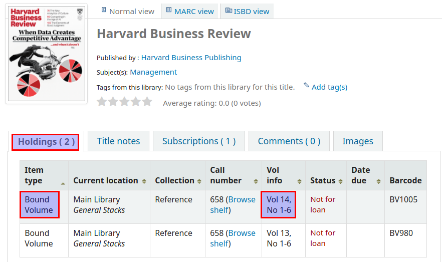This screenshot has width=447, height=262.
Task: Rate the title three stars
Action: (x=125, y=102)
